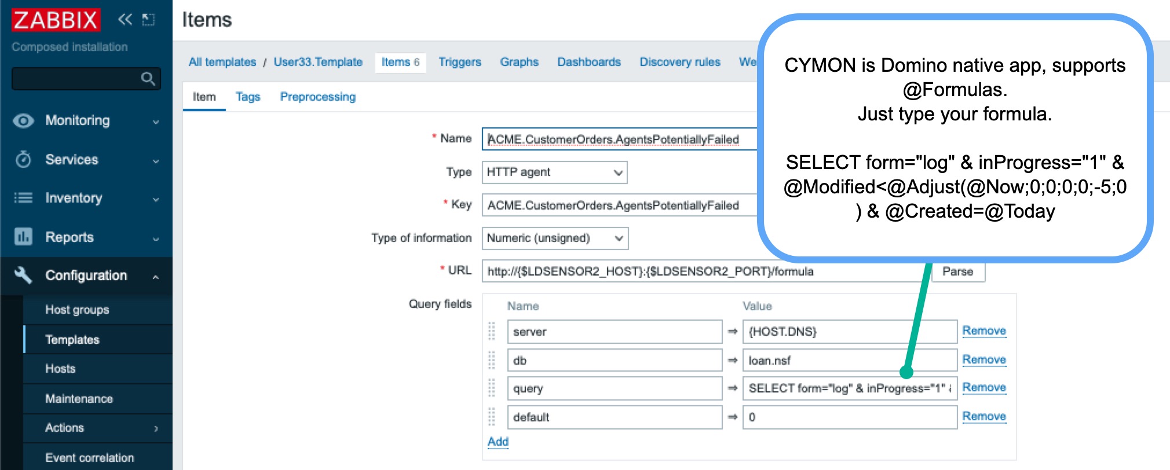Viewport: 1170px width, 470px height.
Task: Click Add to add a query field
Action: 498,442
